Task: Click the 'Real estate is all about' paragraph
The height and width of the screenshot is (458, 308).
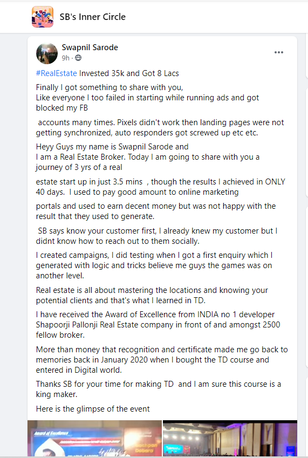Action: (x=152, y=295)
